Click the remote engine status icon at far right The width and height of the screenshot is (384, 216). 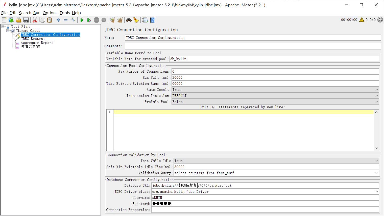[x=380, y=20]
